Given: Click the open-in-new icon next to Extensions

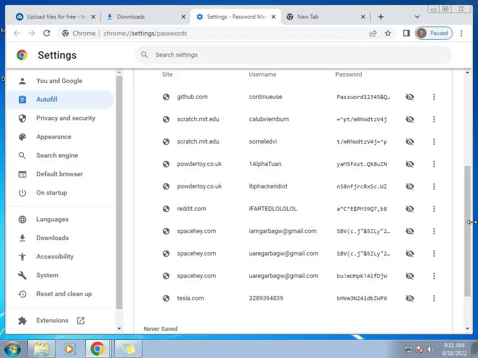Looking at the screenshot, I should coord(81,321).
